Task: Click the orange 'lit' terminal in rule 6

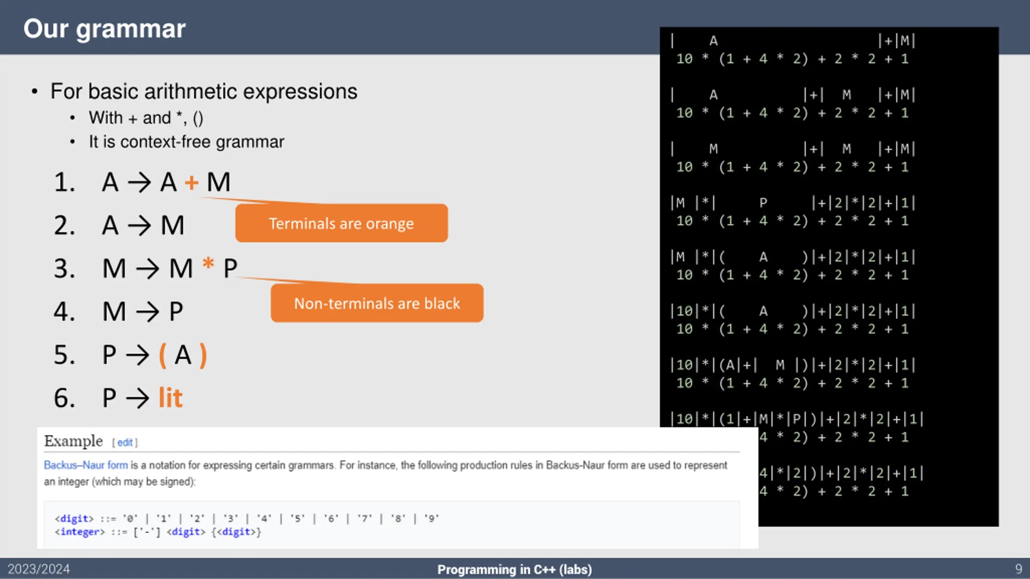Action: pos(171,398)
